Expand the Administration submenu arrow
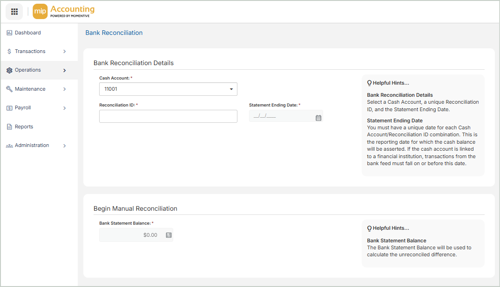 [x=65, y=146]
